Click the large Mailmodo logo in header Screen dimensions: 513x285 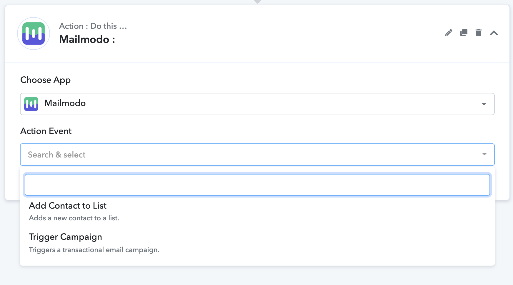point(34,33)
